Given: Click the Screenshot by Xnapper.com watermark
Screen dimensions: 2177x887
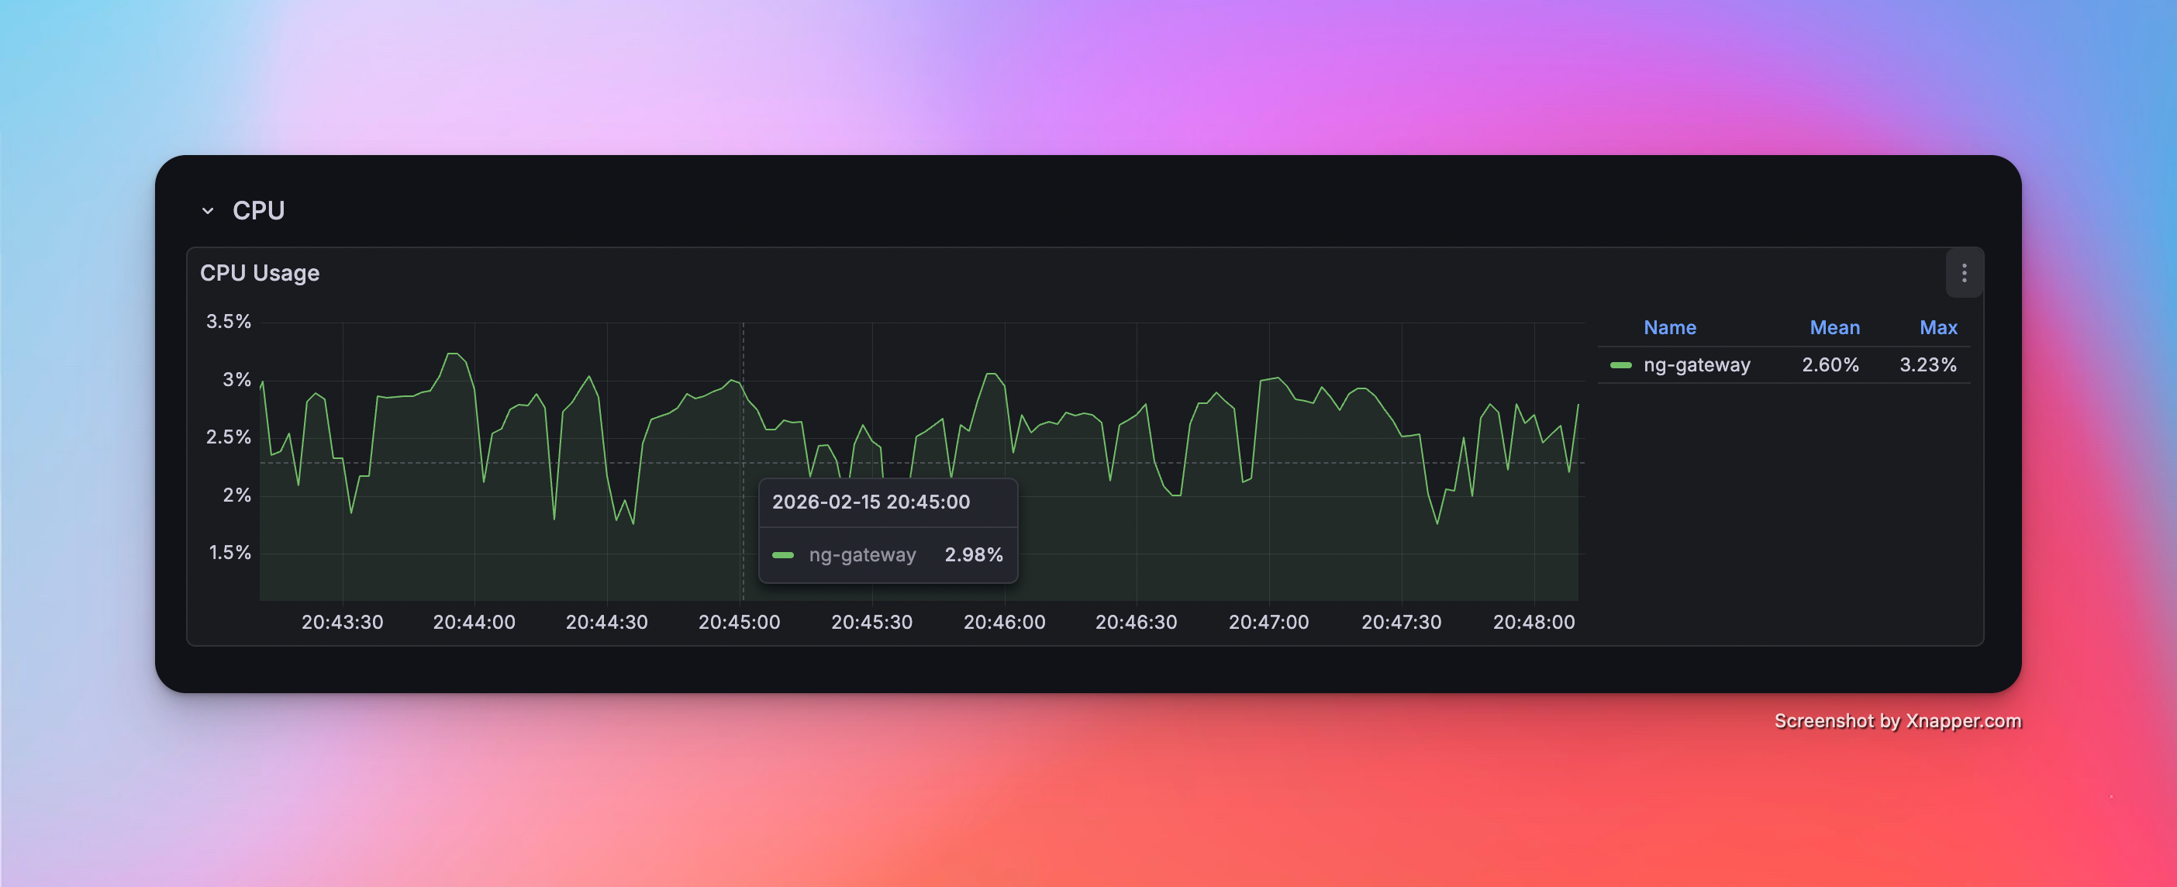Looking at the screenshot, I should coord(1897,721).
